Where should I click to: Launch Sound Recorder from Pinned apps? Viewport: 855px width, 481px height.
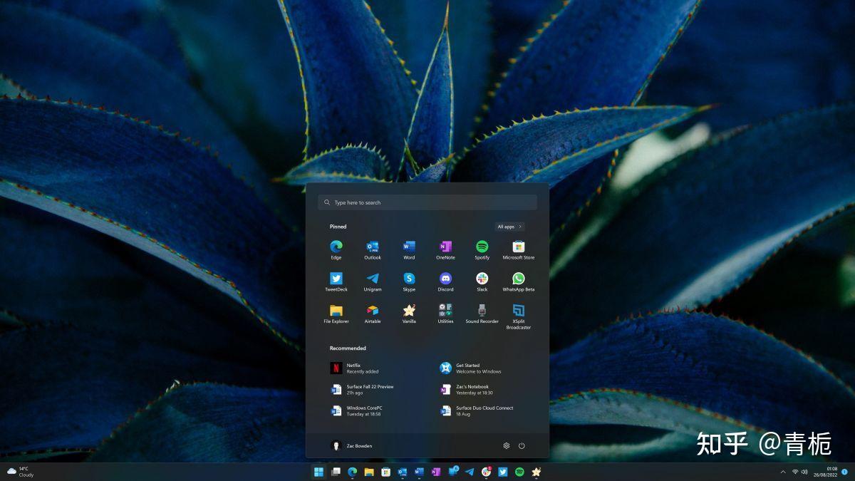pyautogui.click(x=482, y=314)
